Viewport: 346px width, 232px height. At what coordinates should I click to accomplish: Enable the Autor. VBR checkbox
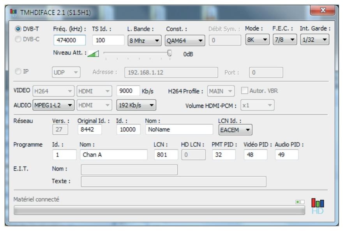click(x=244, y=91)
